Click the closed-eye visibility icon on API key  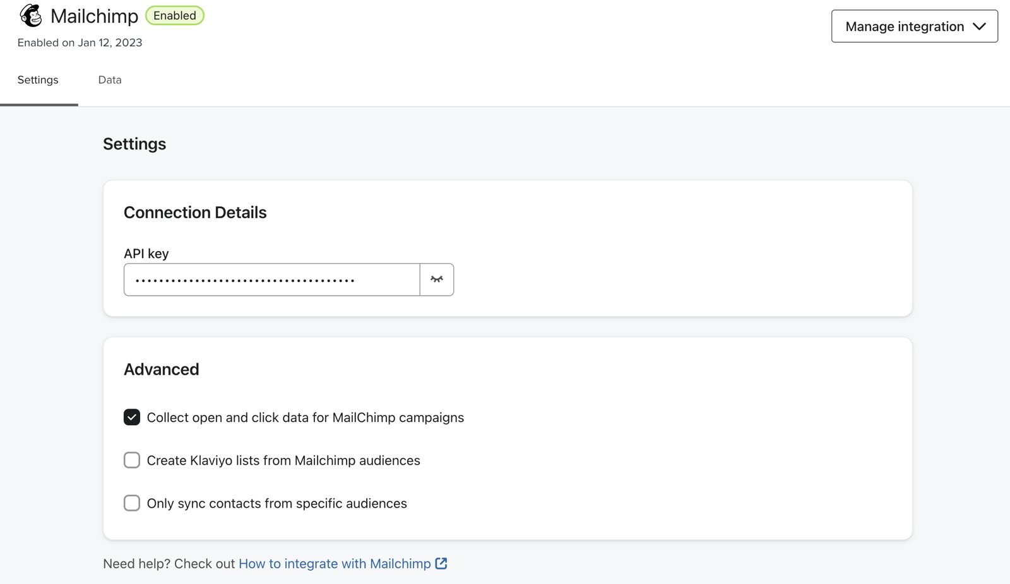tap(437, 279)
